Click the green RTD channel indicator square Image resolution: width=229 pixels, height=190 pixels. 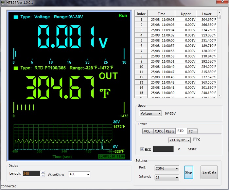click(x=16, y=68)
